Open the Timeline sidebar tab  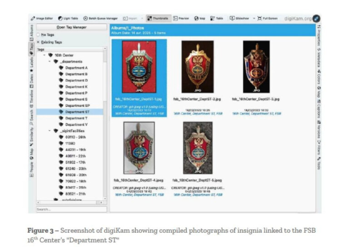(31, 99)
